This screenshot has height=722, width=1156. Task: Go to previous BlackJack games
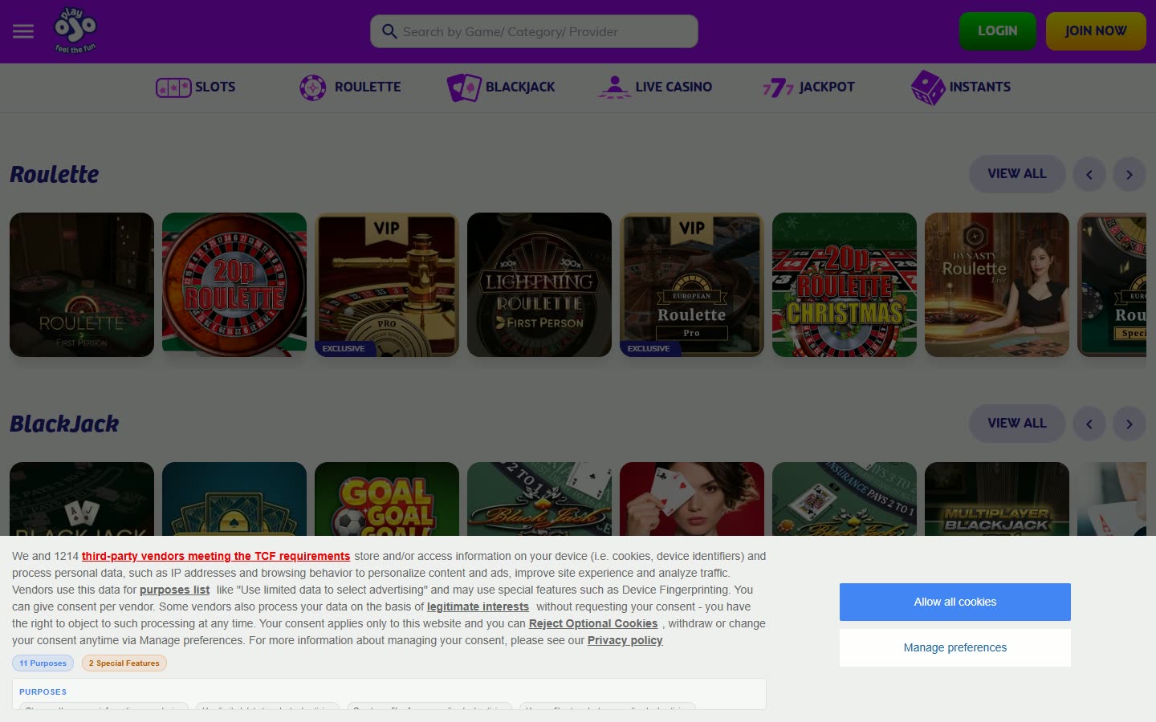(x=1089, y=424)
